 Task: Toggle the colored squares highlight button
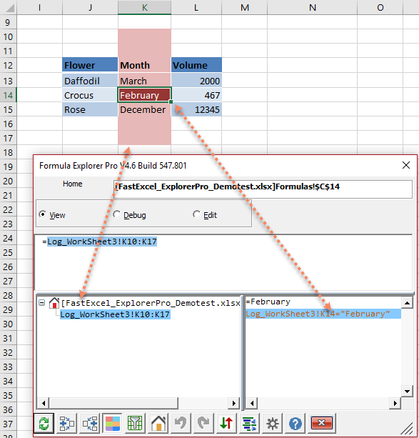tap(113, 424)
